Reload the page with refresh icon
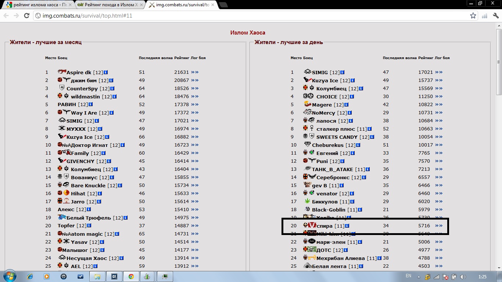502x282 pixels. coord(26,16)
